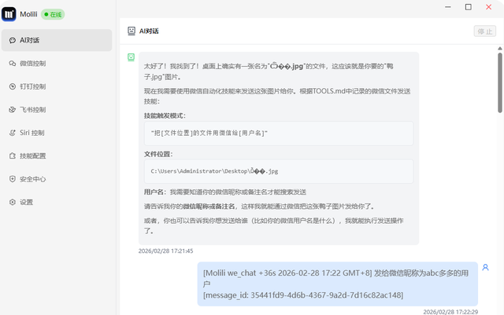Switch to the 技能配置 page
The height and width of the screenshot is (315, 504).
pyautogui.click(x=32, y=156)
